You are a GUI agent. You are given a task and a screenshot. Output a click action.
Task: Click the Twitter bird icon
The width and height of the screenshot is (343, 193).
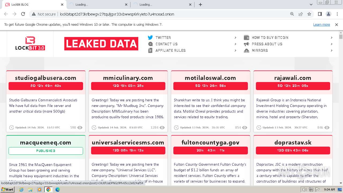(x=150, y=38)
